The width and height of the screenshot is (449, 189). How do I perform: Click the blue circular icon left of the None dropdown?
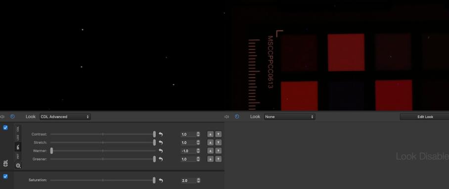click(237, 117)
